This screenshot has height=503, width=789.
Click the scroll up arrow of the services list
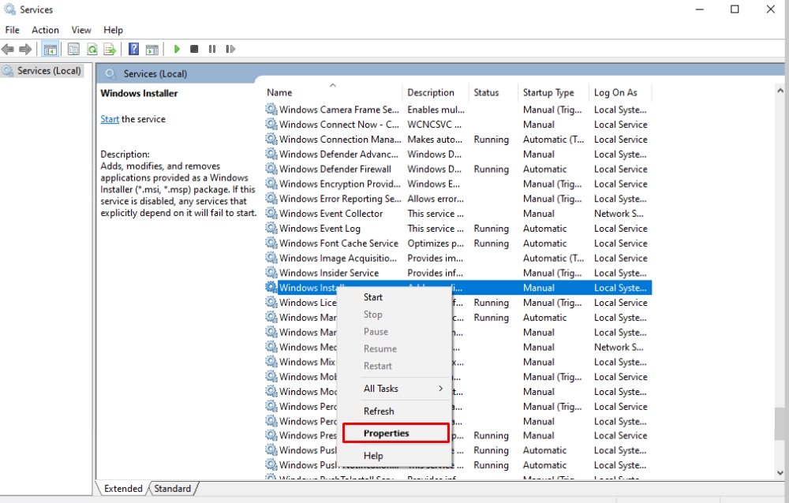(780, 91)
